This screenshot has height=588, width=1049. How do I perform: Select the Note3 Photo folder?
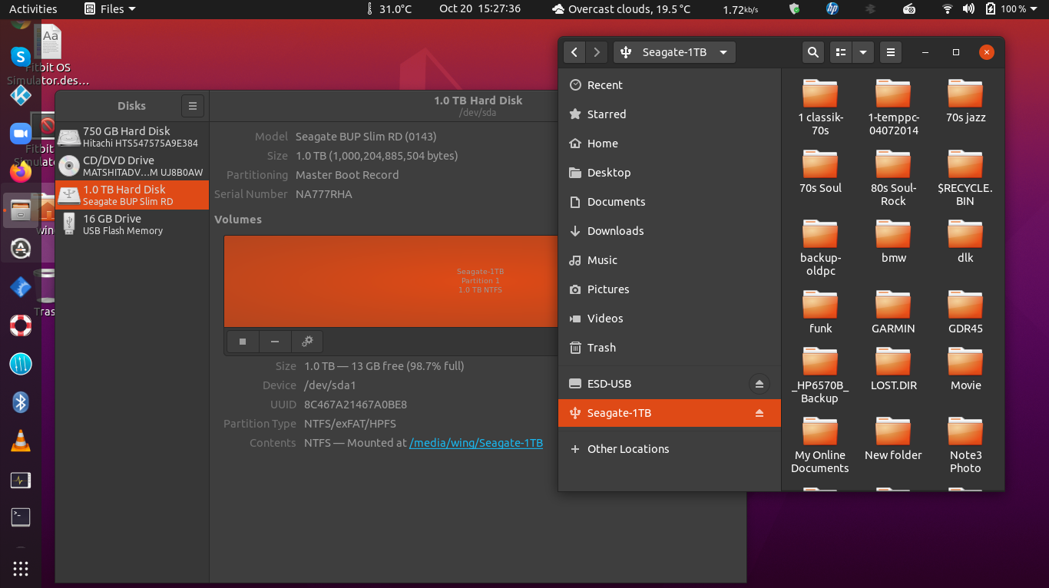click(965, 445)
